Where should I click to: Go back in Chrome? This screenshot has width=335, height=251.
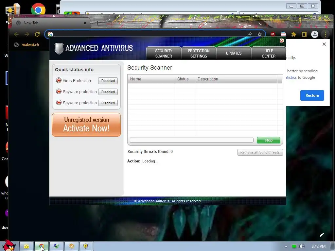[16, 34]
